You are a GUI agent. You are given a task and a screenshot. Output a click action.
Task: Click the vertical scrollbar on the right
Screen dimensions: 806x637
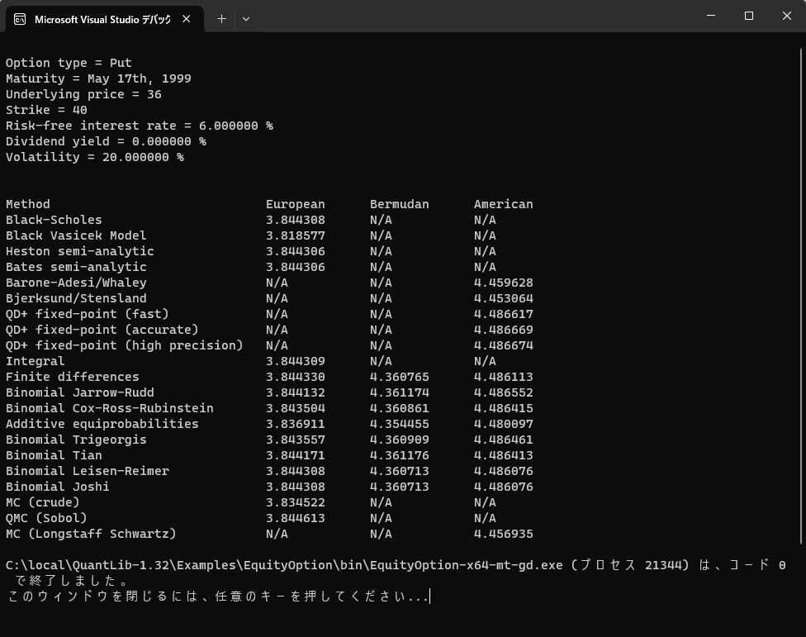click(801, 296)
